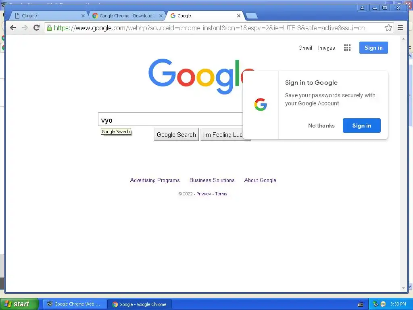This screenshot has width=413, height=310.
Task: Open the About Google link
Action: coord(260,180)
